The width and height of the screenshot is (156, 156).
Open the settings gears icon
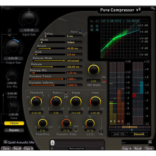point(153,8)
